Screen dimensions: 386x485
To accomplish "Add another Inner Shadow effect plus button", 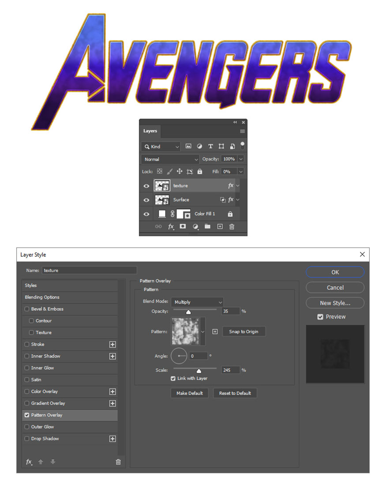I will point(112,356).
